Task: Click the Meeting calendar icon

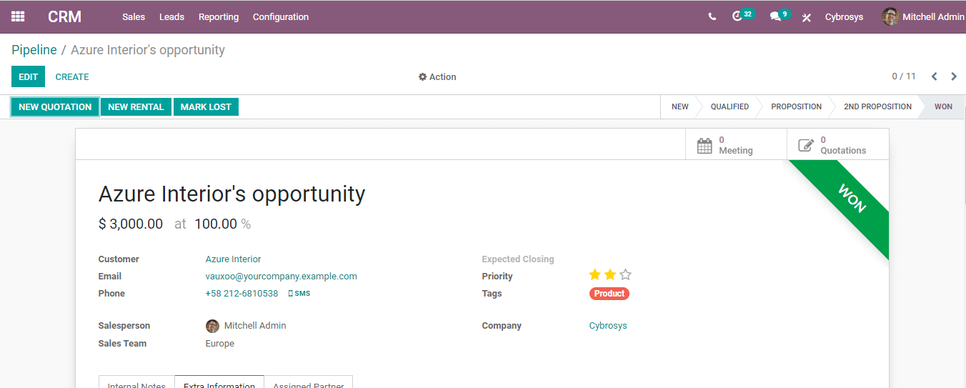Action: (x=704, y=146)
